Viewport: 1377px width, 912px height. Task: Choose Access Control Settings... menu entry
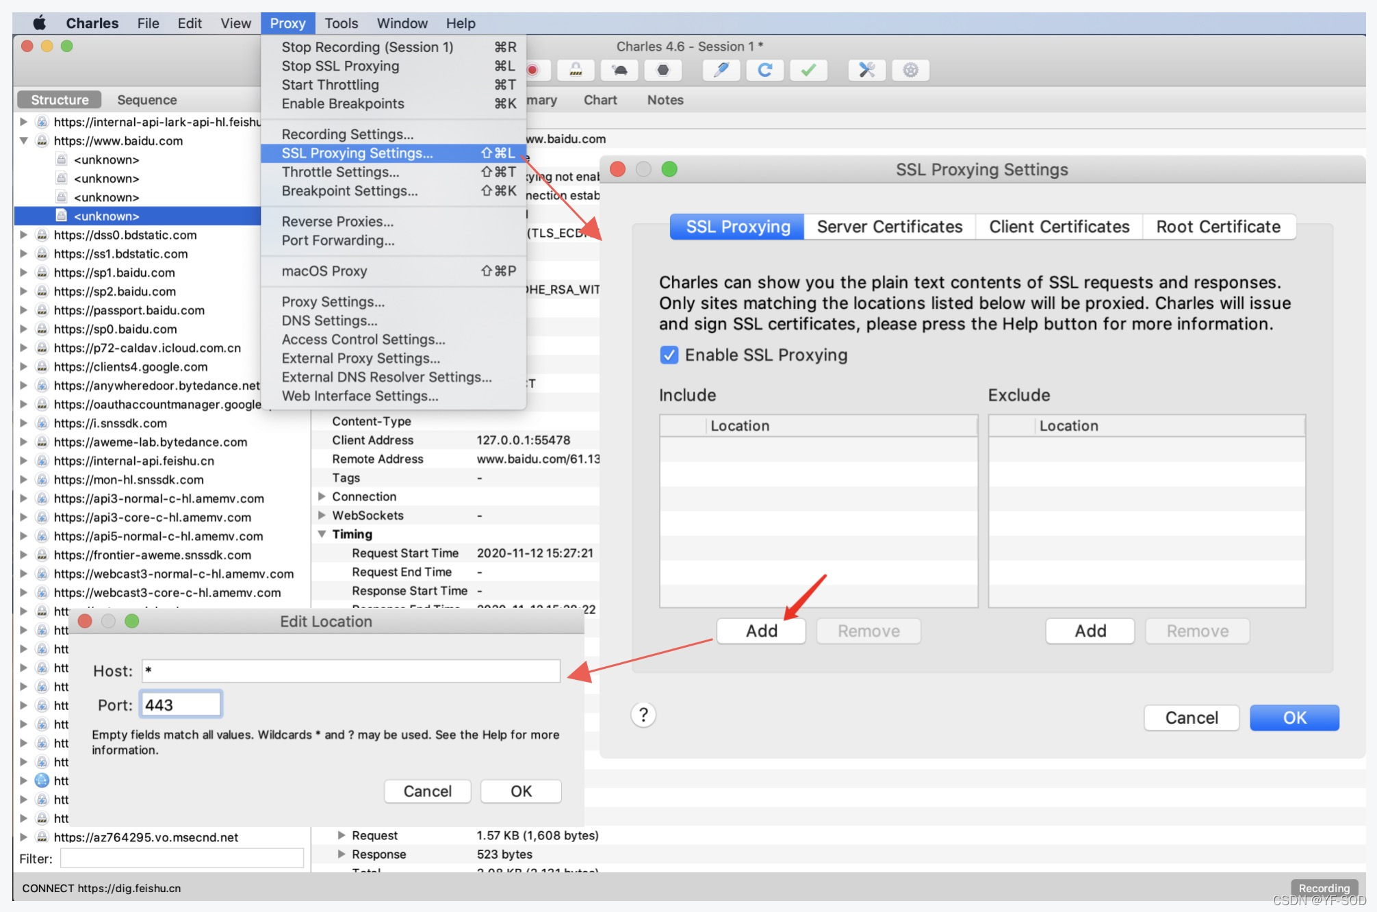[394, 340]
